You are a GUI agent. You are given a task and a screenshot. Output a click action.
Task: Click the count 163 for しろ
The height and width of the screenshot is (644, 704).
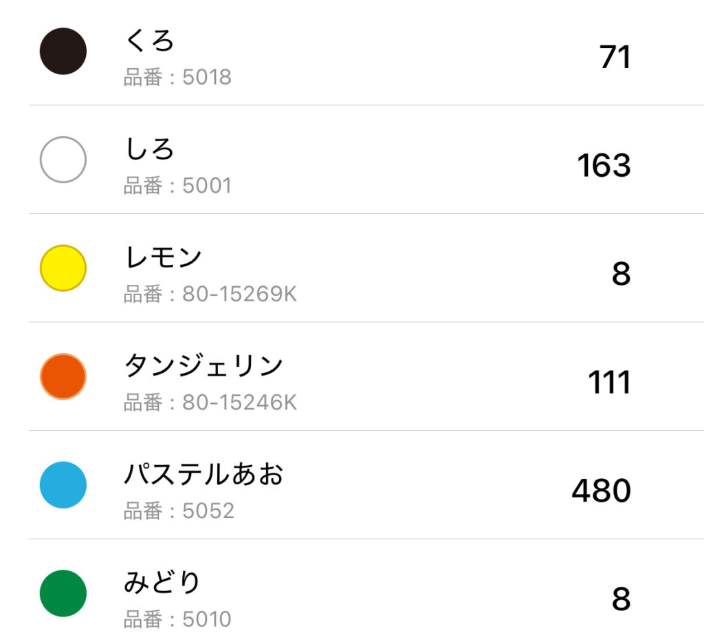pyautogui.click(x=604, y=165)
